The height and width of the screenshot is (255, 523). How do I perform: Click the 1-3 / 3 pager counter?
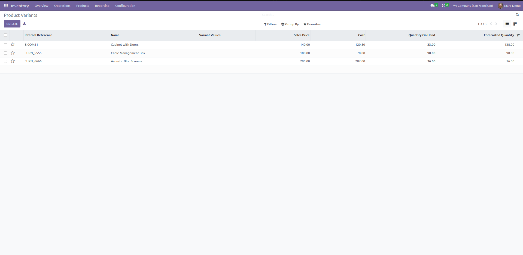[482, 24]
